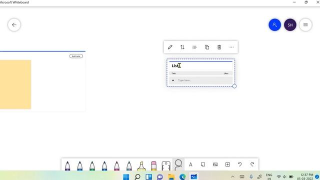The image size is (320, 180).
Task: Redo the last action
Action: click(x=252, y=164)
